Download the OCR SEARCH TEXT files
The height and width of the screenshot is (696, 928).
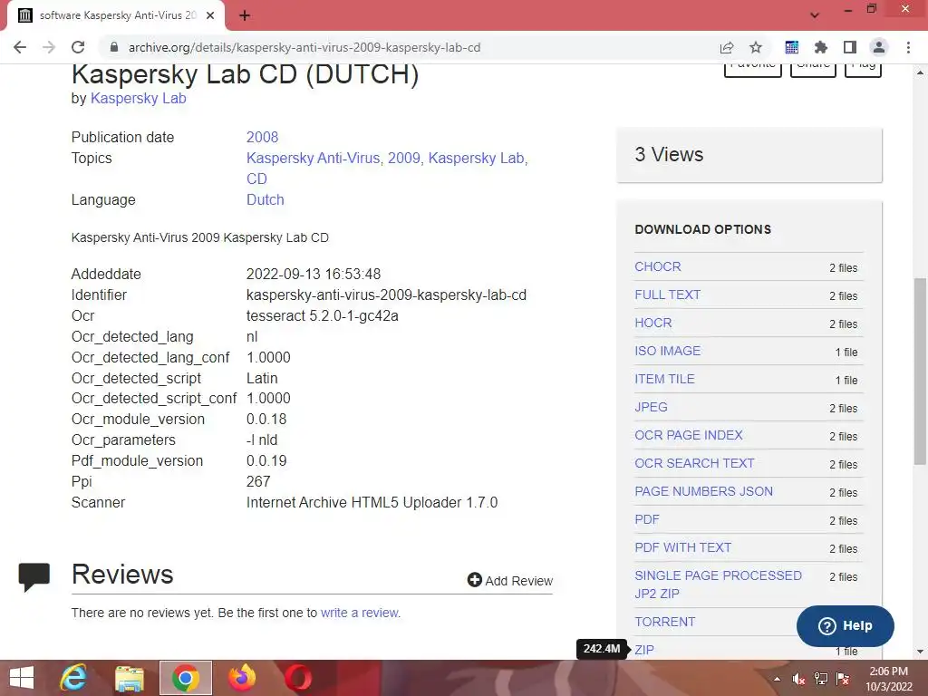point(694,463)
